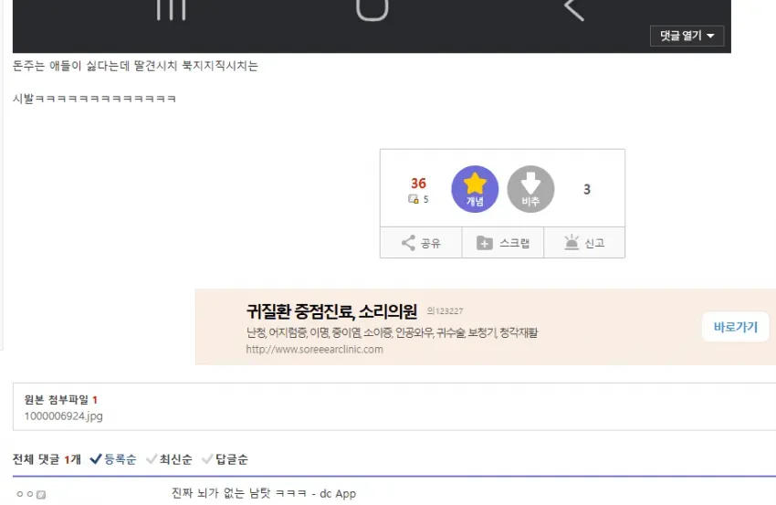
Task: Open attached file 1000006924.jpg
Action: 63,416
